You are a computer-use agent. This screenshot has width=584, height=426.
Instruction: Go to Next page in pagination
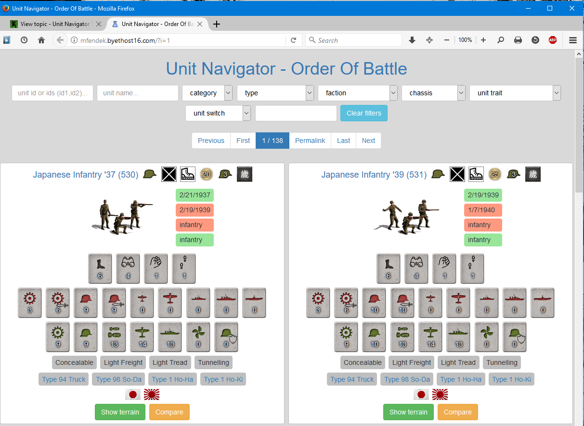[368, 141]
